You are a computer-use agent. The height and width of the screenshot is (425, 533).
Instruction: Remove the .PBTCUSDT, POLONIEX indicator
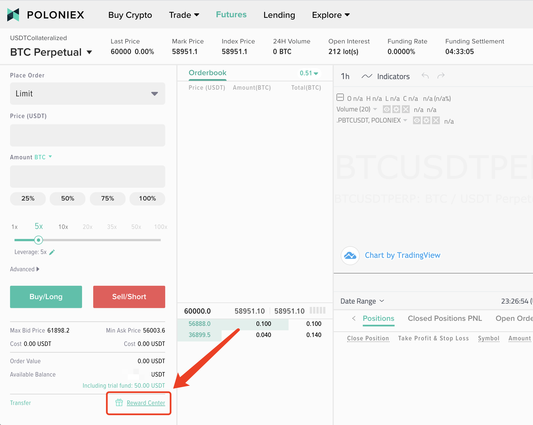(x=436, y=121)
